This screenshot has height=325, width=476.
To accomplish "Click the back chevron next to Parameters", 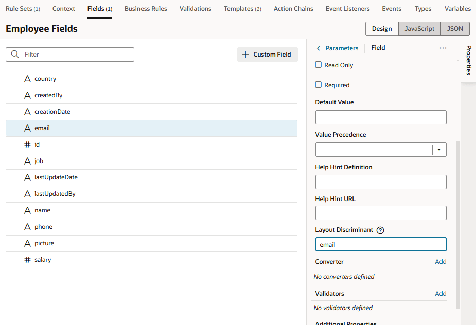I will click(319, 48).
